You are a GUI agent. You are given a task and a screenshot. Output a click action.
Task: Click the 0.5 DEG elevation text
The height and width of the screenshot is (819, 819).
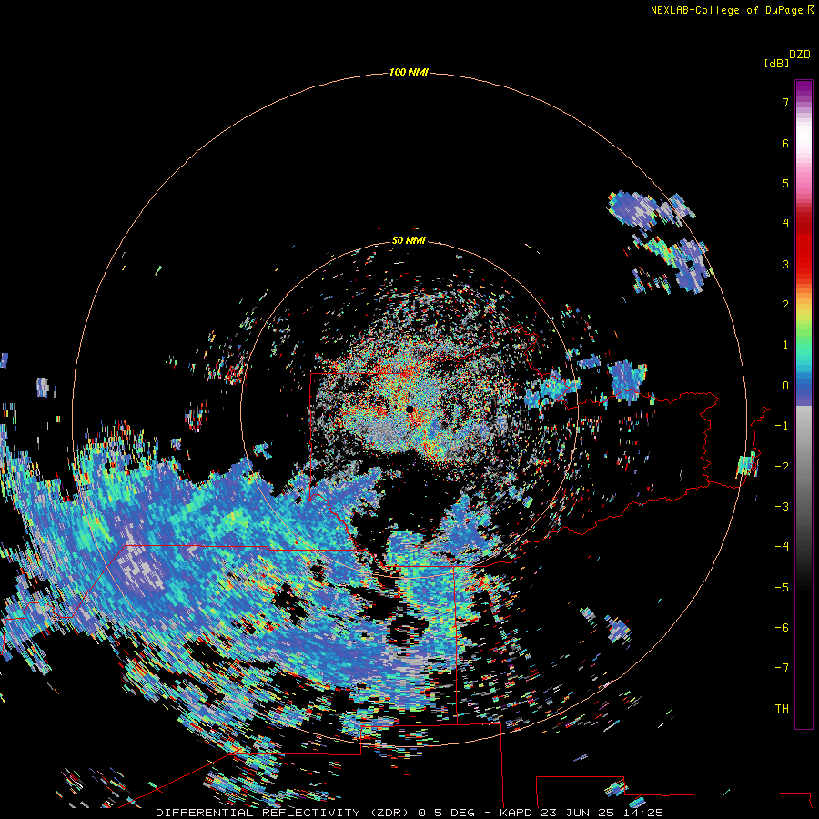click(x=446, y=813)
